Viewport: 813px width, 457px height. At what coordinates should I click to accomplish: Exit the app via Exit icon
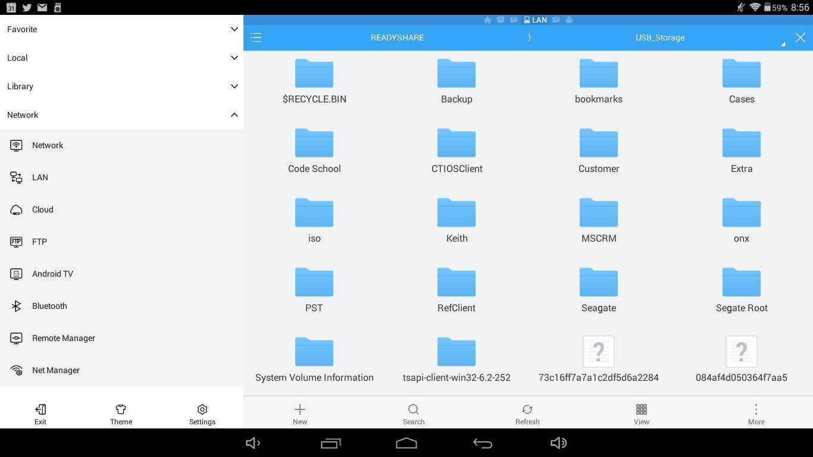click(40, 414)
